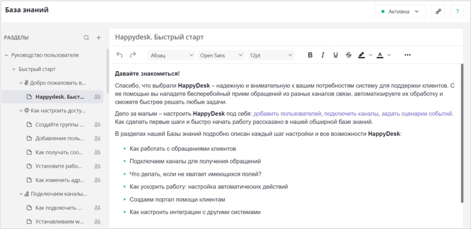Open the Open Sans font dropdown
471x229 pixels.
pos(221,55)
